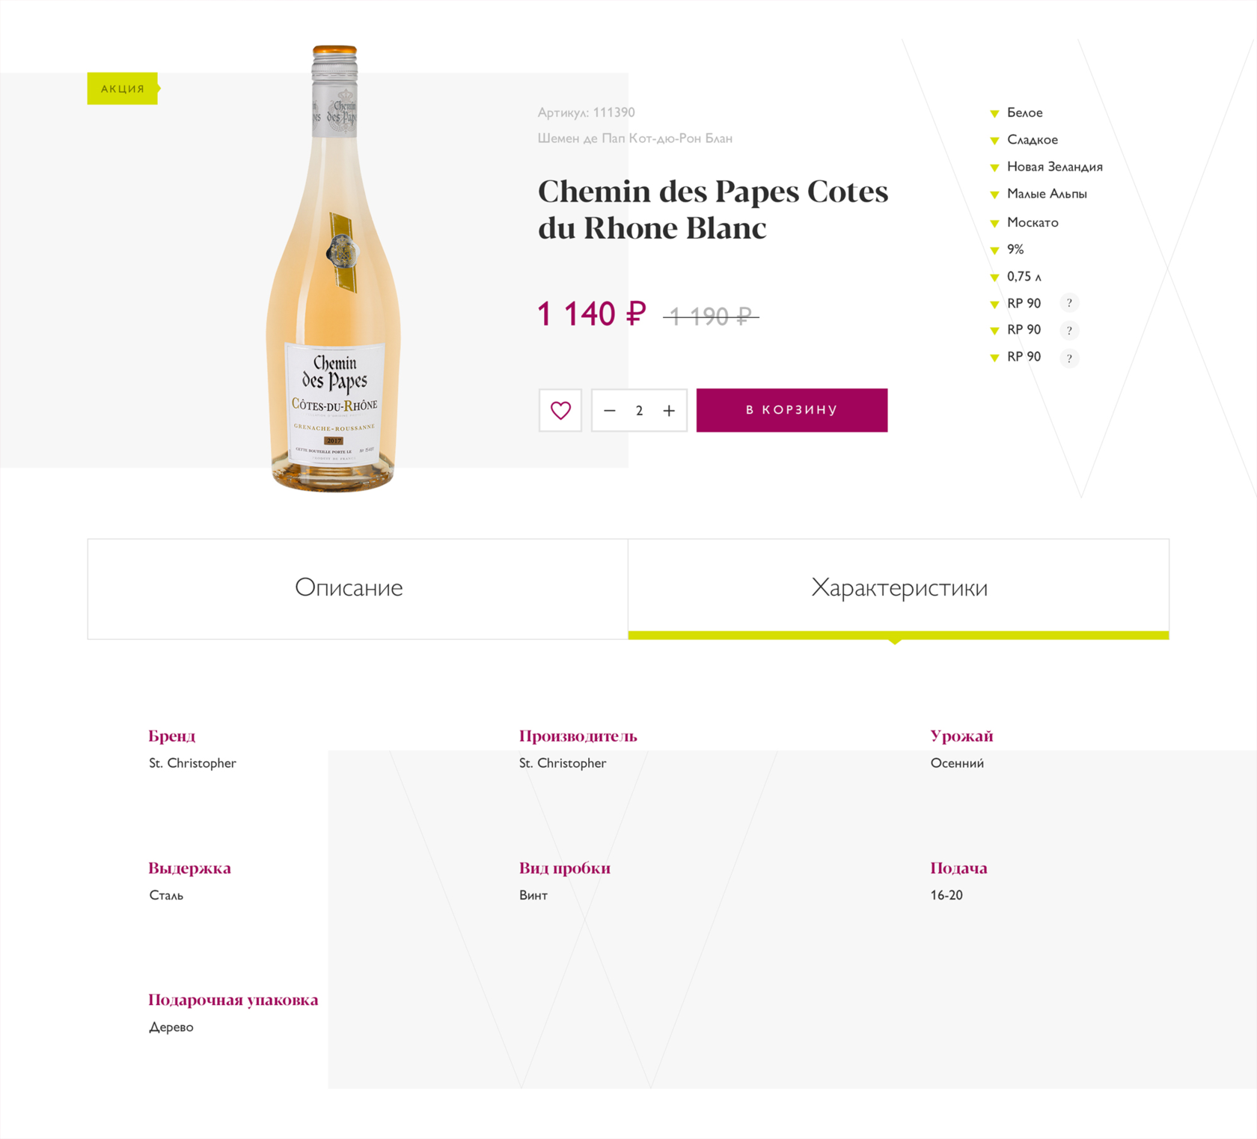Click the first RP 90 question mark

1069,303
